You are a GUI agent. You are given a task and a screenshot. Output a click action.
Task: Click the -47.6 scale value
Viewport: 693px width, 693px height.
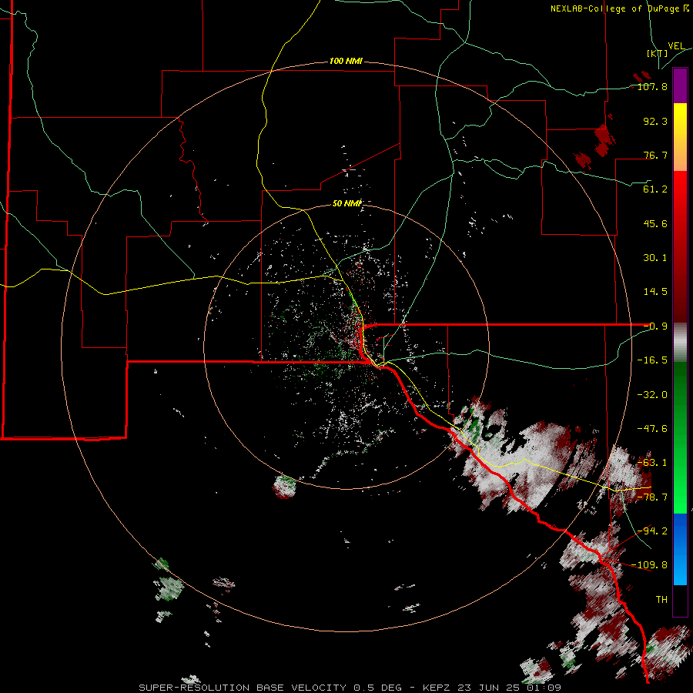point(652,429)
